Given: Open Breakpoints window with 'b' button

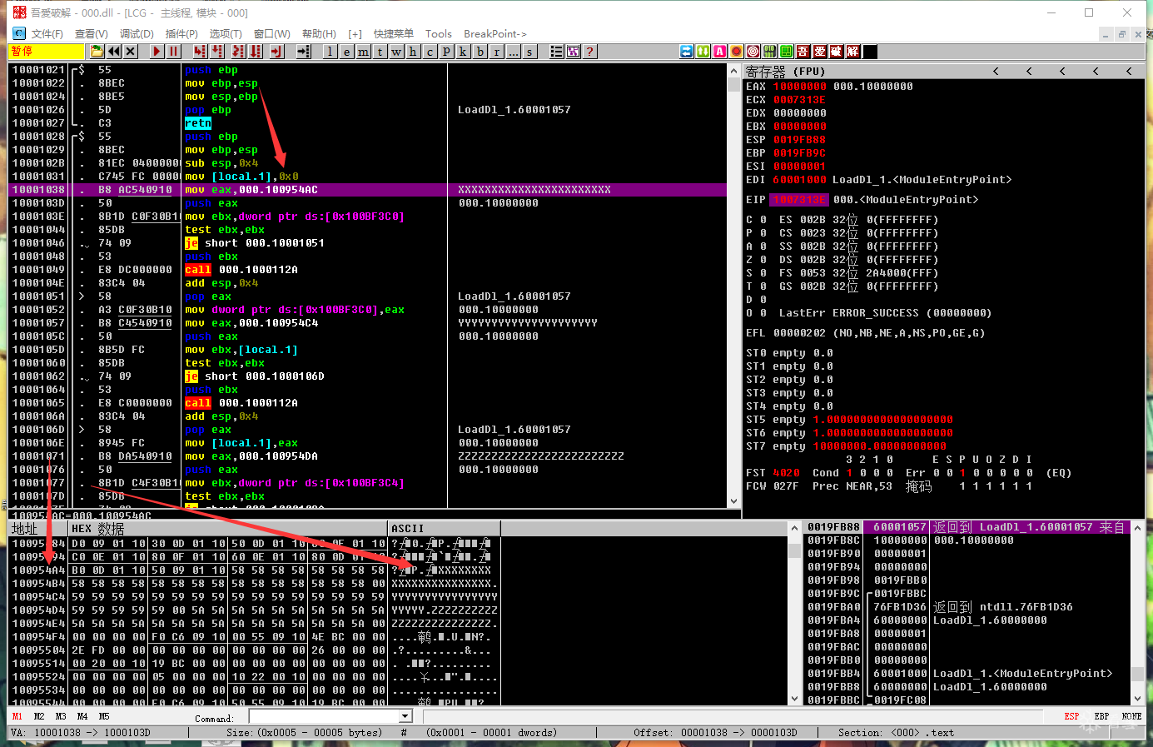Looking at the screenshot, I should (480, 52).
